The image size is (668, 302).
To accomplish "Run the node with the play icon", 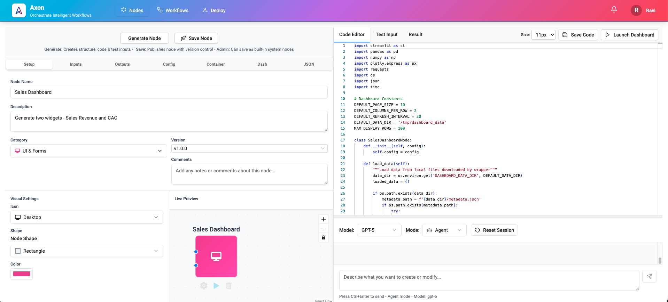I will [x=216, y=286].
